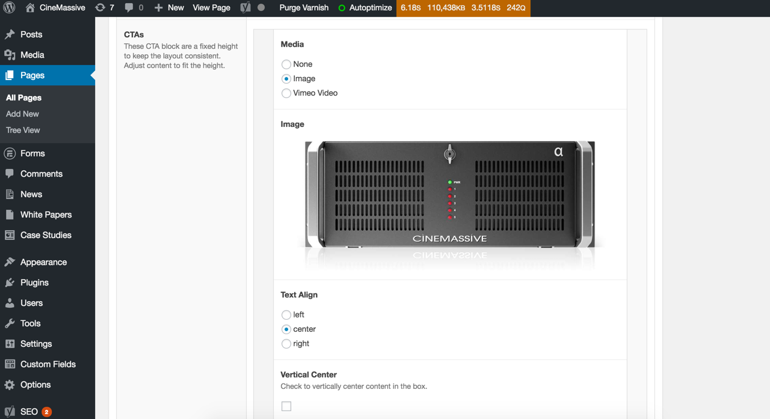Select the Vimeo Video radio option
770x419 pixels.
[286, 93]
